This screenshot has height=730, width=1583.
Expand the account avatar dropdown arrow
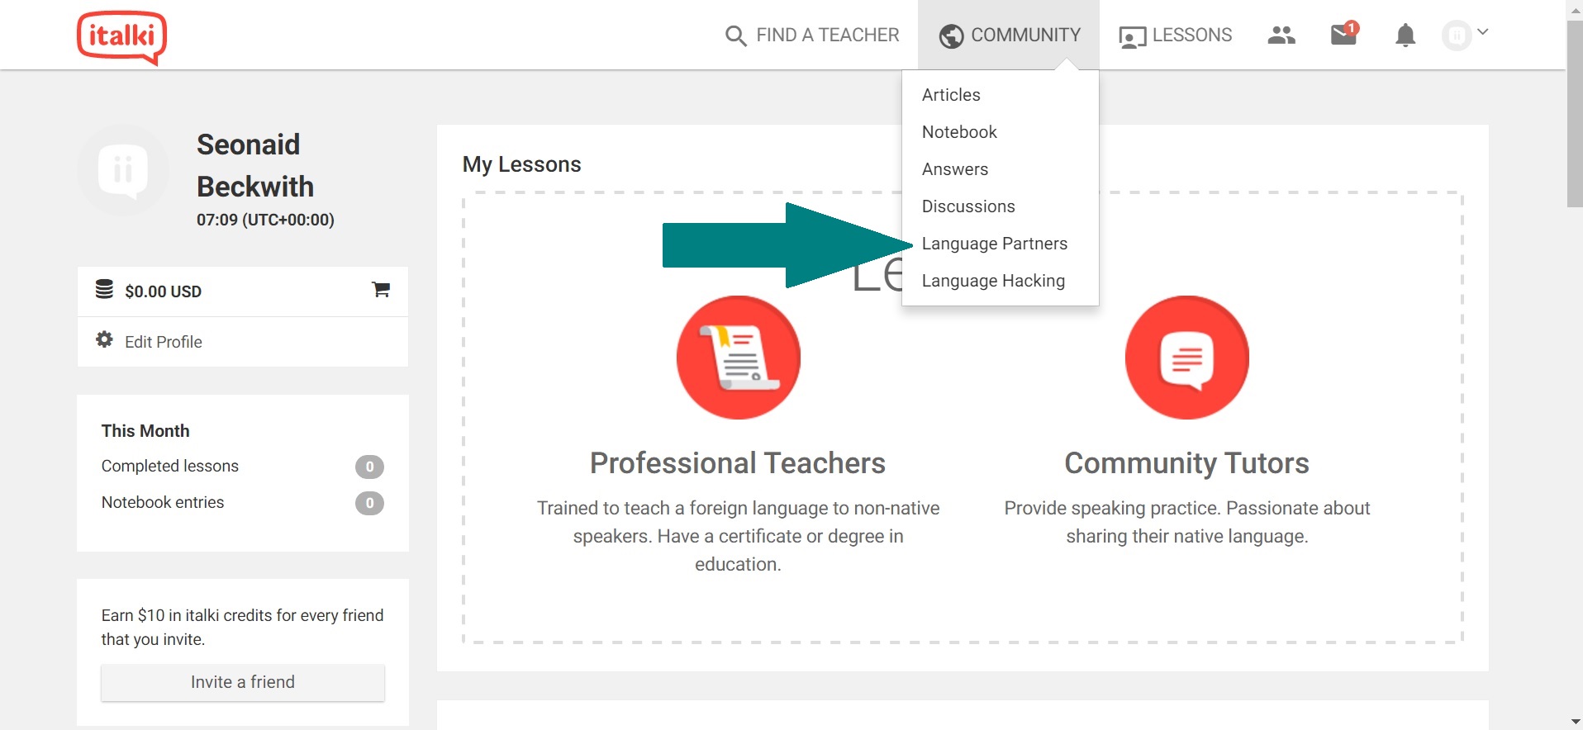point(1483,32)
